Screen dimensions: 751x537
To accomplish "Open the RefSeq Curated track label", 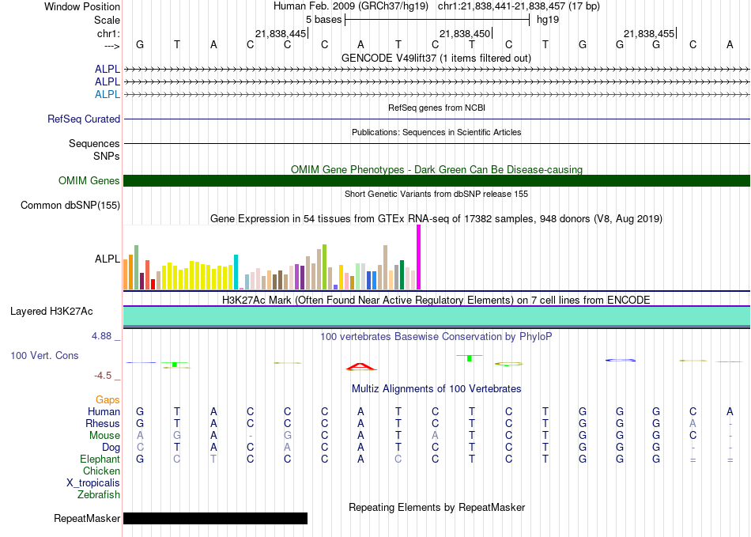I will (x=84, y=119).
